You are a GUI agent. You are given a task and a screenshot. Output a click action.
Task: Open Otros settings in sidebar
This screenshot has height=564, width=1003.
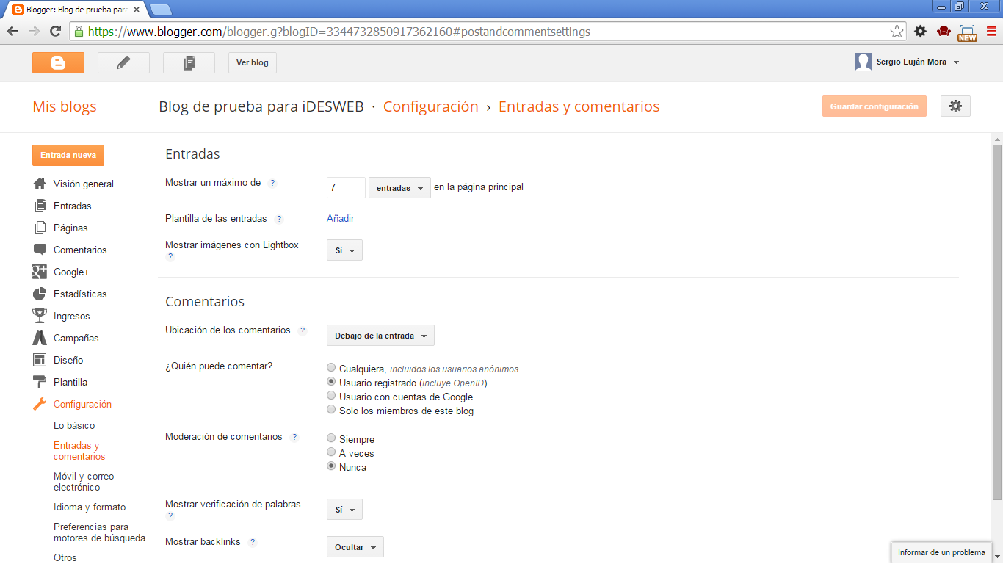click(65, 557)
